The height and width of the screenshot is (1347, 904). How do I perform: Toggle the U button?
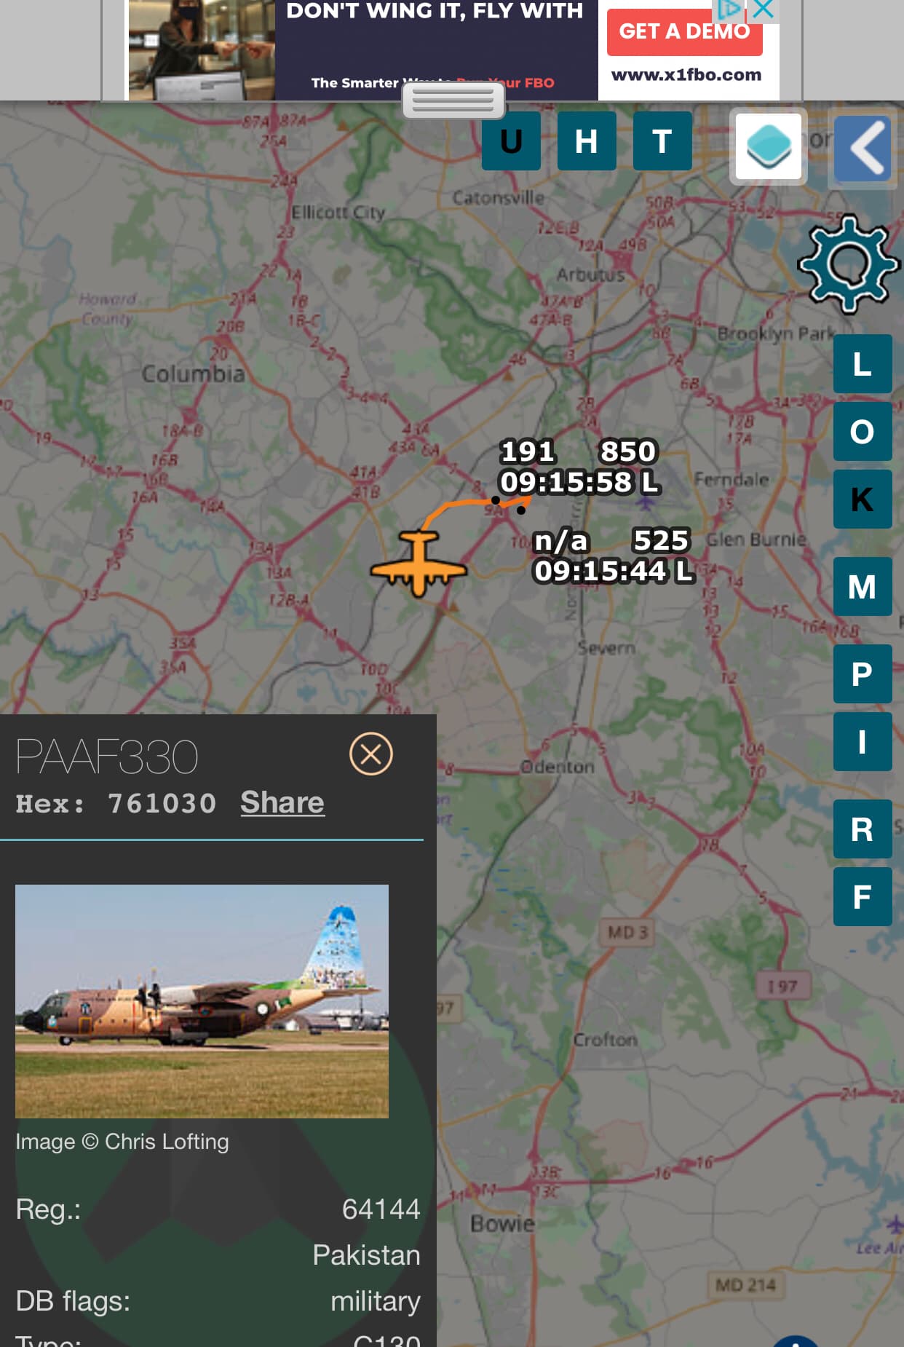pyautogui.click(x=511, y=141)
